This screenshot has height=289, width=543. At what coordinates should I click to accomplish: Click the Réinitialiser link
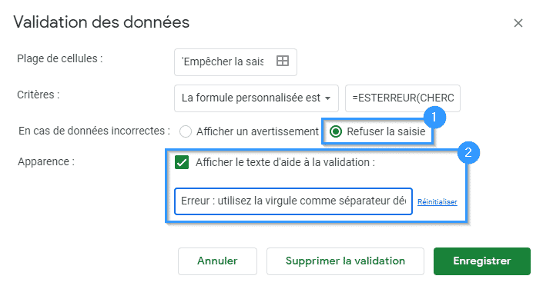coord(437,202)
